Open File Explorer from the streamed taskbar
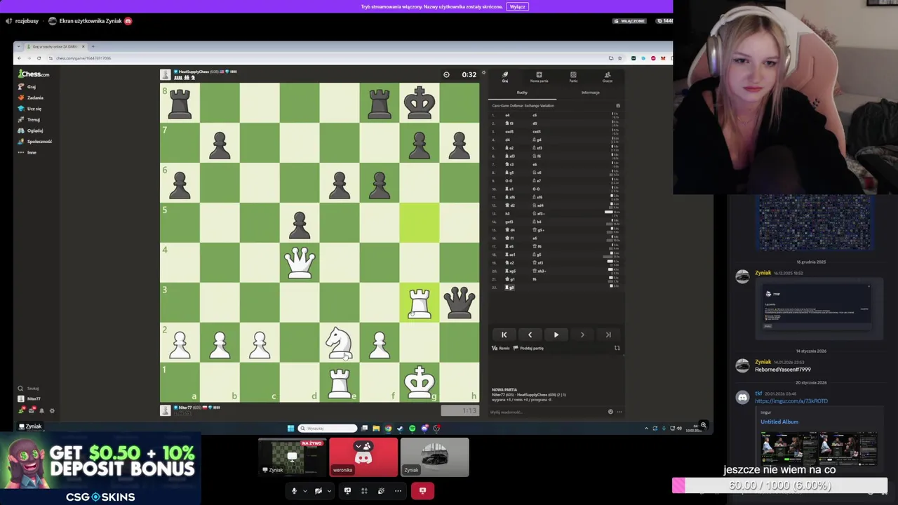The image size is (898, 505). pyautogui.click(x=376, y=428)
